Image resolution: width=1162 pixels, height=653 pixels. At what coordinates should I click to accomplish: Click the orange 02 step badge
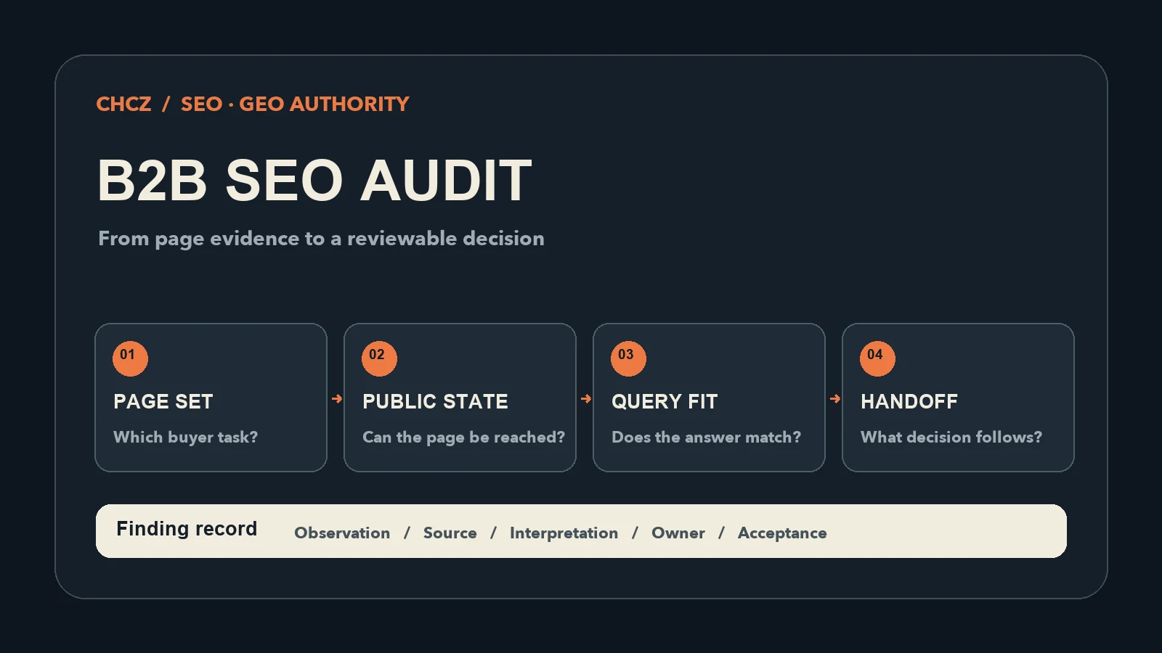click(379, 358)
